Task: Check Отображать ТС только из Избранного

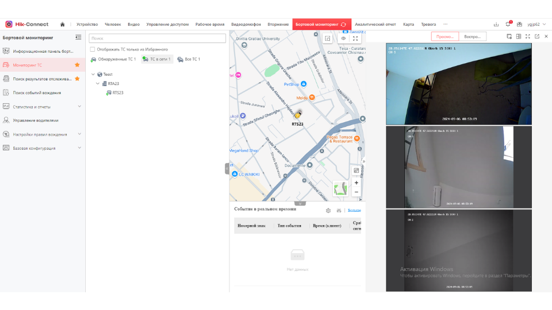Action: pos(93,49)
